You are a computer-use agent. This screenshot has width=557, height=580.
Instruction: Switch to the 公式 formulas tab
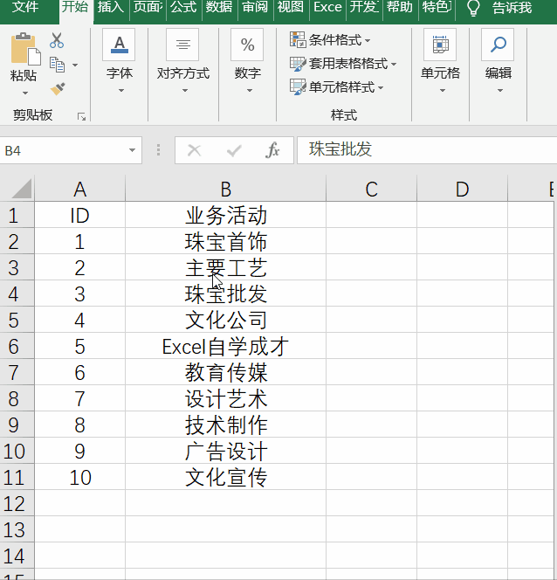[x=183, y=7]
